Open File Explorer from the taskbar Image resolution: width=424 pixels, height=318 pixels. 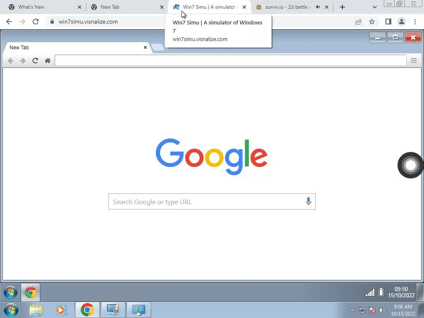[x=36, y=310]
